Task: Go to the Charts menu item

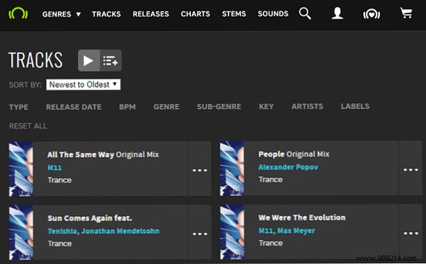Action: click(195, 14)
